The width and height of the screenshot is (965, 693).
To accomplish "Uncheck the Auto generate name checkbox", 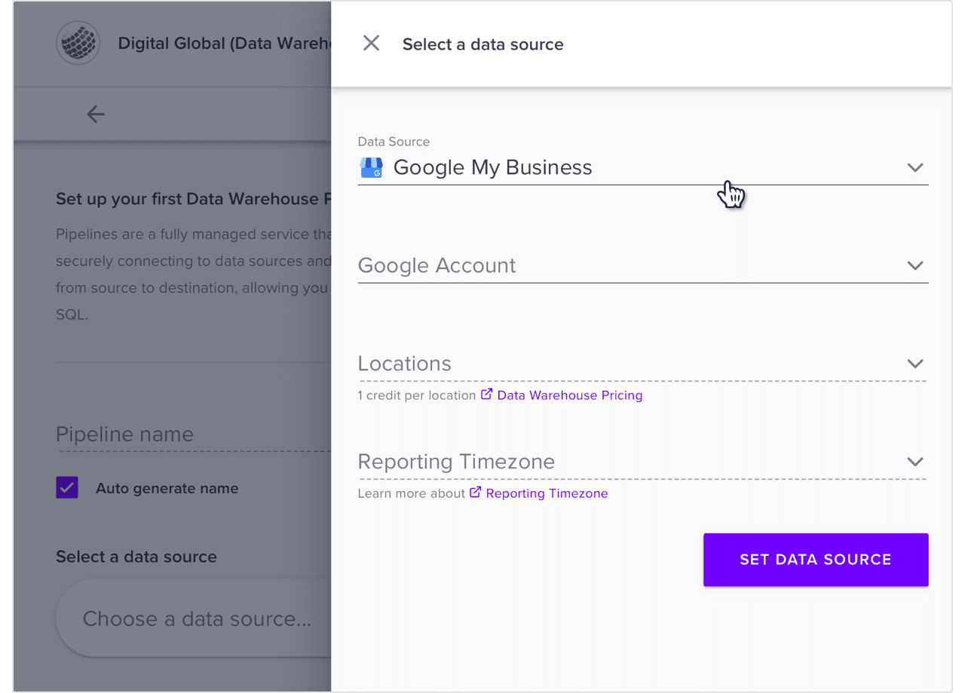I will (x=67, y=488).
